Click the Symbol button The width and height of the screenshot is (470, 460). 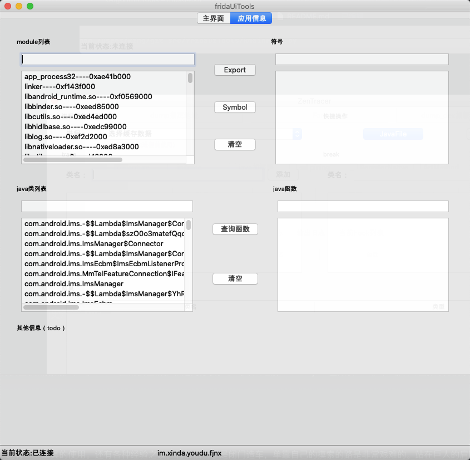pyautogui.click(x=235, y=107)
